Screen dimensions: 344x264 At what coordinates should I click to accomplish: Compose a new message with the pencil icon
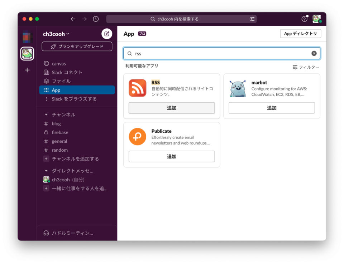point(106,34)
